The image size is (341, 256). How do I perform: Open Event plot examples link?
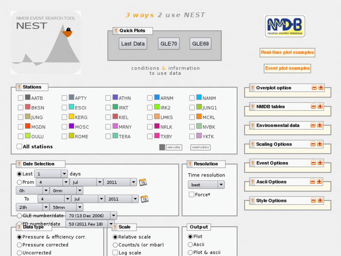(287, 69)
